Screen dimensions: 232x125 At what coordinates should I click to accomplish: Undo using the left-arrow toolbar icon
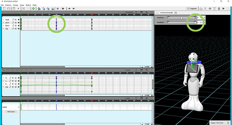pos(24,9)
